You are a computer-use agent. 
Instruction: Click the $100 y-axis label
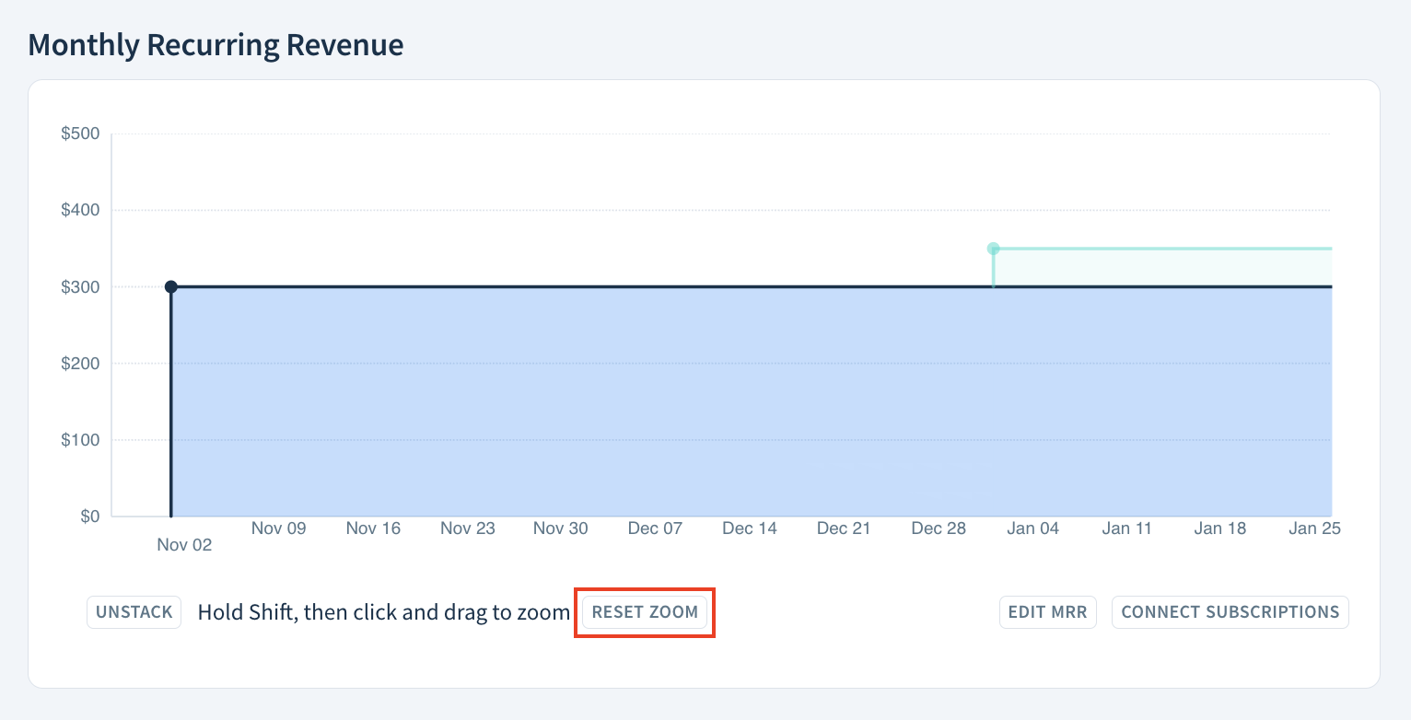point(82,440)
